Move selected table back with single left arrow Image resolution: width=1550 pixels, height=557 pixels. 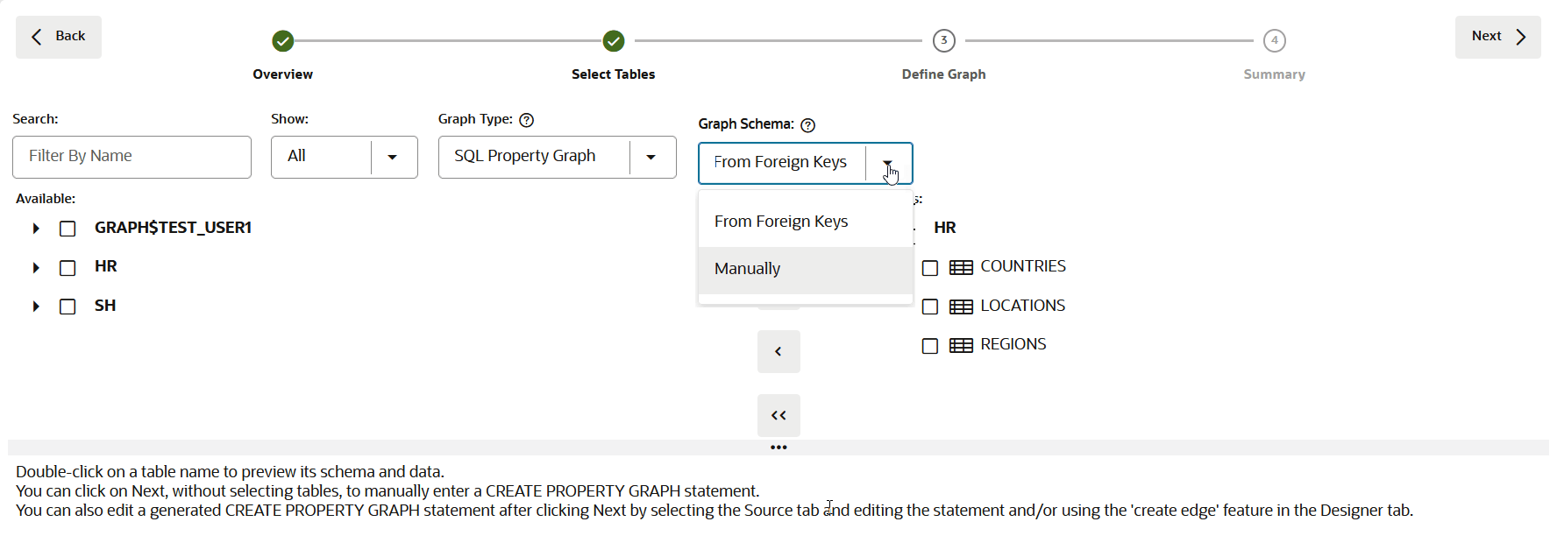779,352
